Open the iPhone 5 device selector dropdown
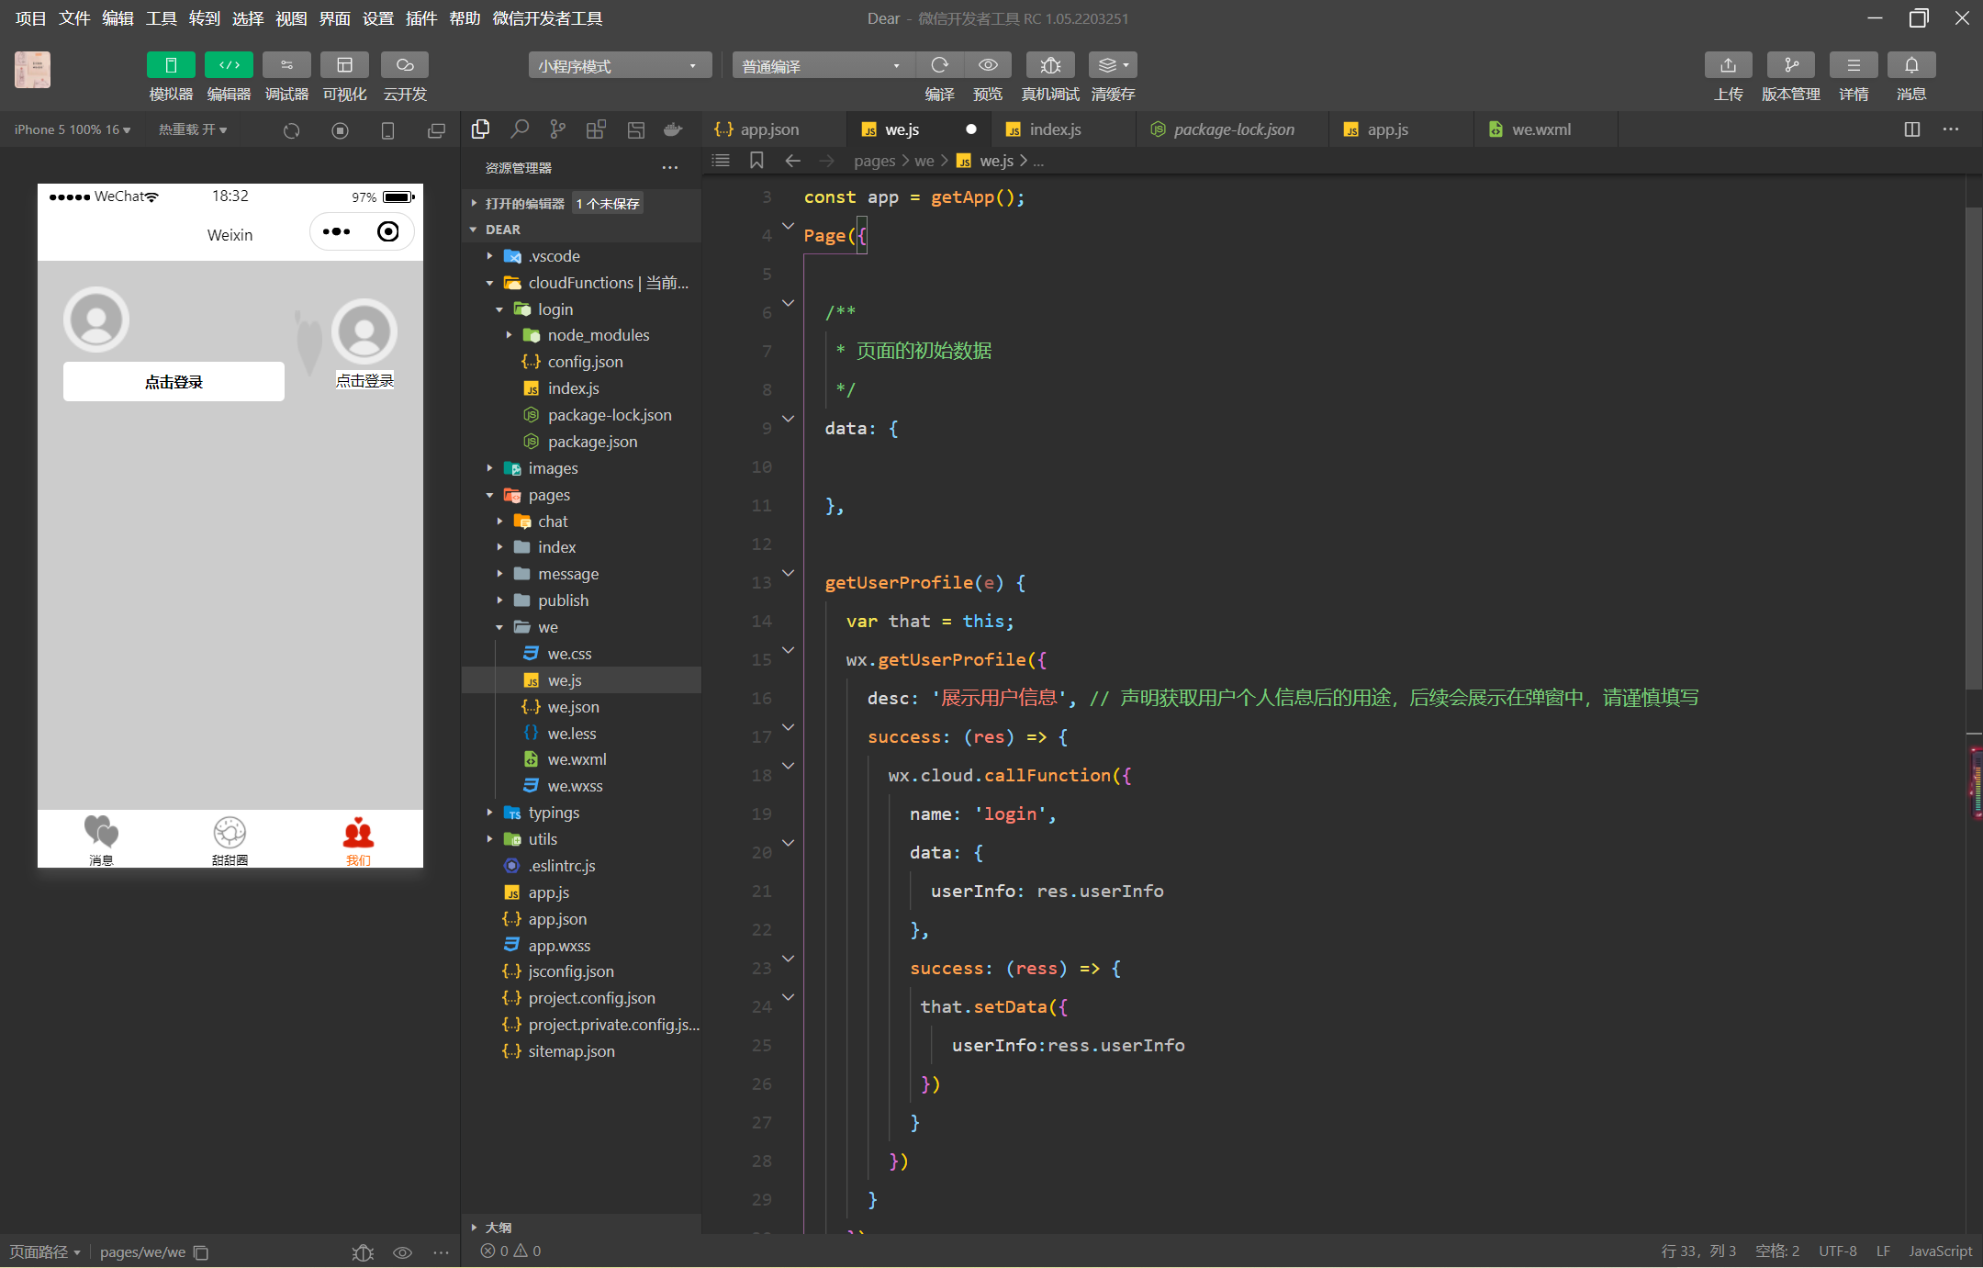 pos(73,129)
